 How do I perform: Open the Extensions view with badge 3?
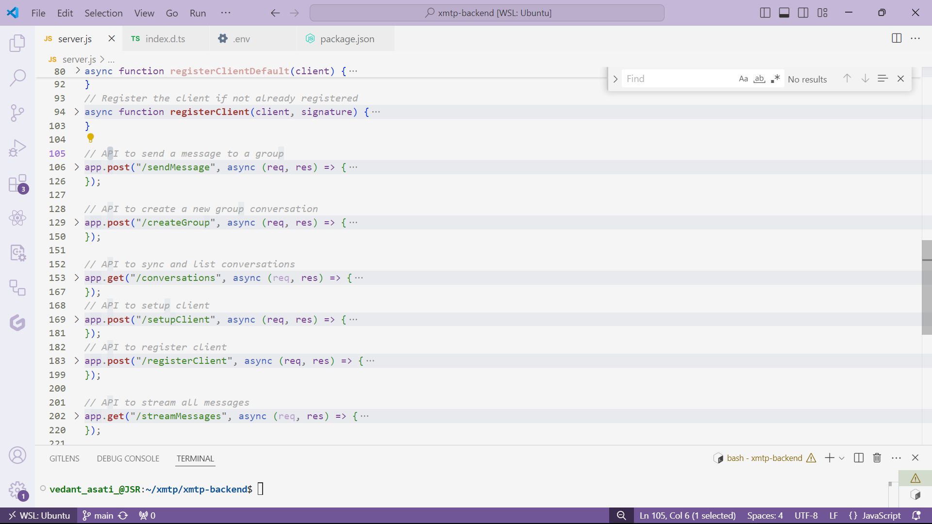click(17, 183)
